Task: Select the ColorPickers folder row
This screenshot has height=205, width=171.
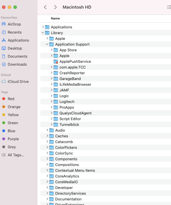Action: [x=106, y=147]
